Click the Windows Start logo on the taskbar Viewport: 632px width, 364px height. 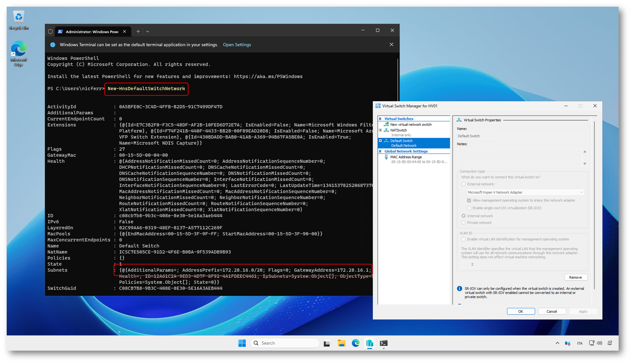point(242,343)
